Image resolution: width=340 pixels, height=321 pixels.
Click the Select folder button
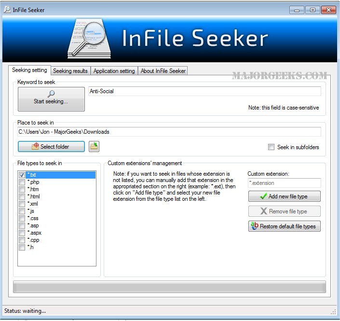(x=51, y=146)
